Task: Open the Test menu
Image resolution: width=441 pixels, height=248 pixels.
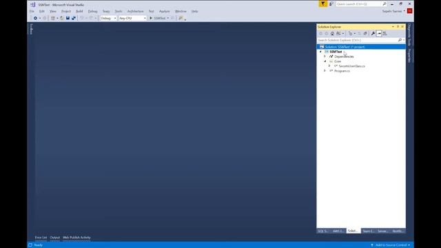Action: click(152, 11)
